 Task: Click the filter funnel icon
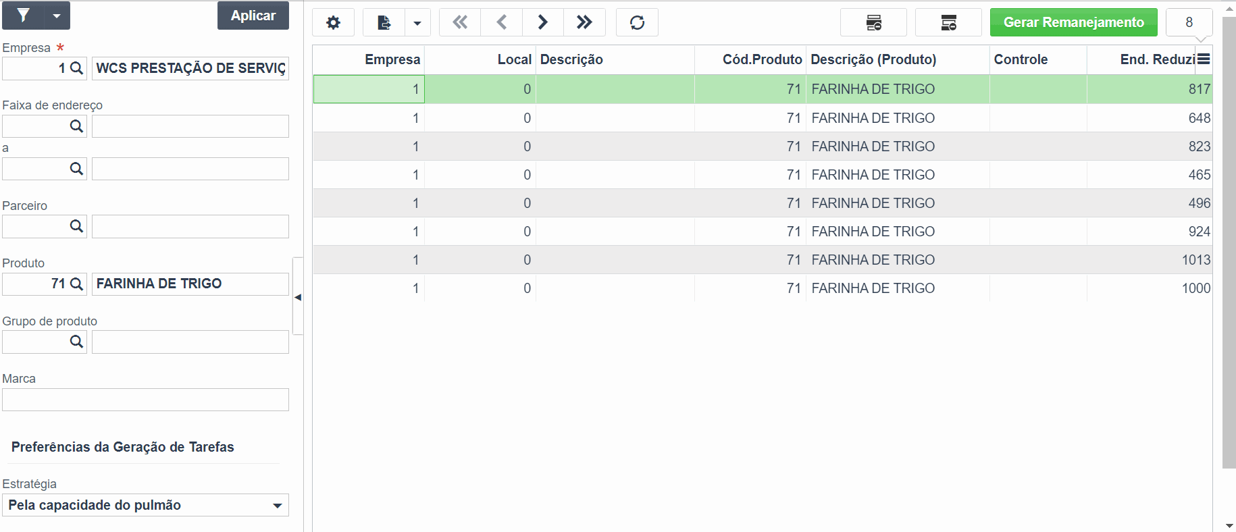(x=24, y=15)
